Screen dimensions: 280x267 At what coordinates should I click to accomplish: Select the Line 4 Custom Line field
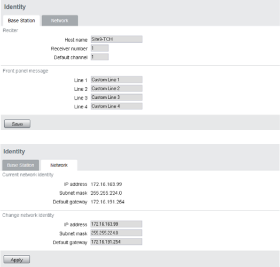pyautogui.click(x=117, y=107)
